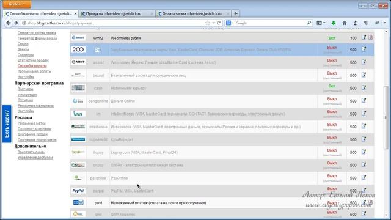Edit the interkassa payment row
Image resolution: width=391 pixels, height=220 pixels.
364,127
